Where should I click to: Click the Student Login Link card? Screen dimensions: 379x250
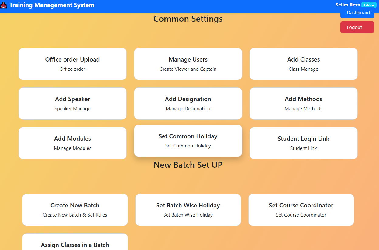pos(303,143)
